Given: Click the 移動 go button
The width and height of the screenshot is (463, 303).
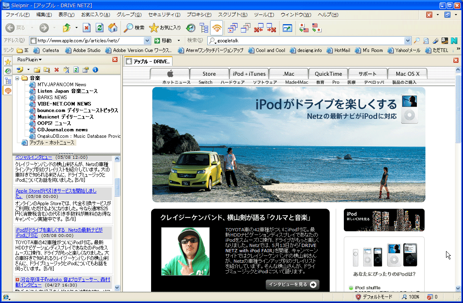Looking at the screenshot, I should (x=163, y=41).
